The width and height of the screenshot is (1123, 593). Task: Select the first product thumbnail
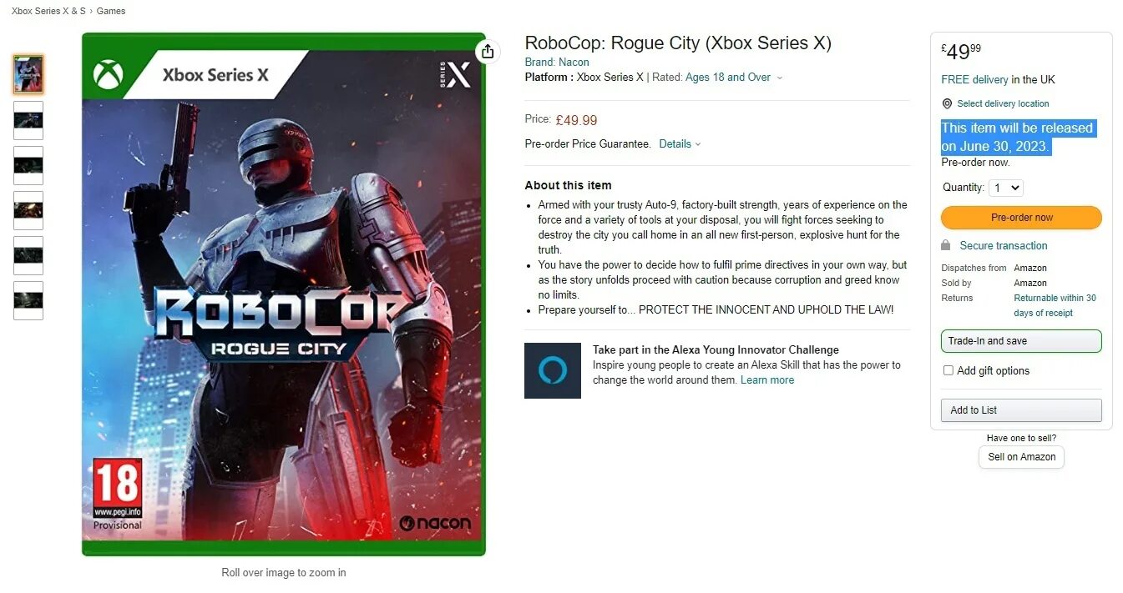click(x=28, y=75)
